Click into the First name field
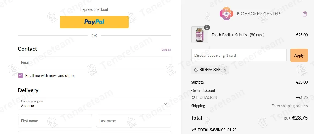This screenshot has width=314, height=134. pos(55,121)
